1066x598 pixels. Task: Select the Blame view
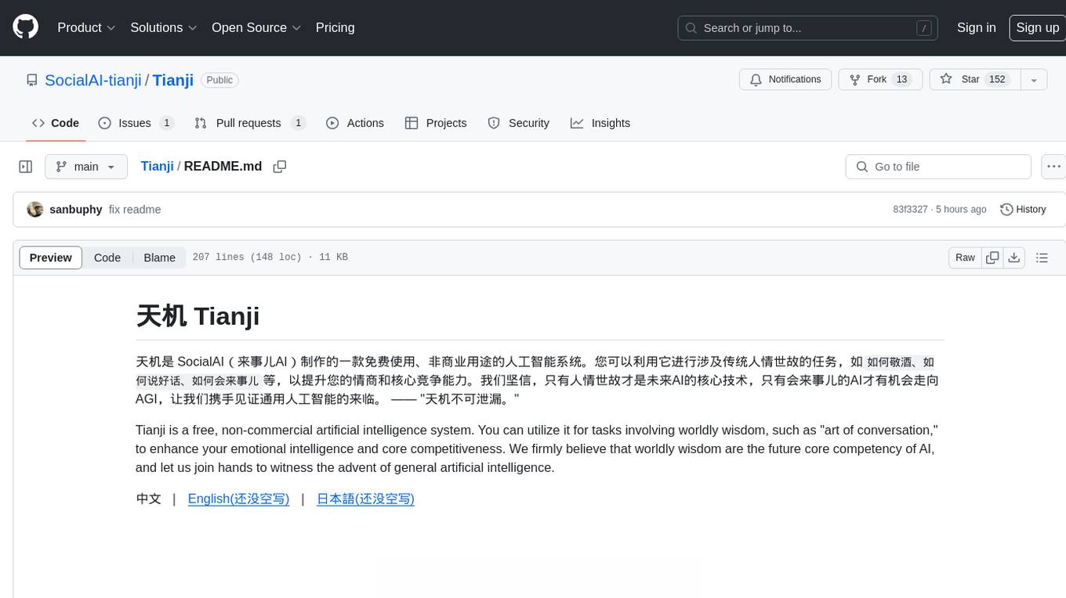click(159, 258)
